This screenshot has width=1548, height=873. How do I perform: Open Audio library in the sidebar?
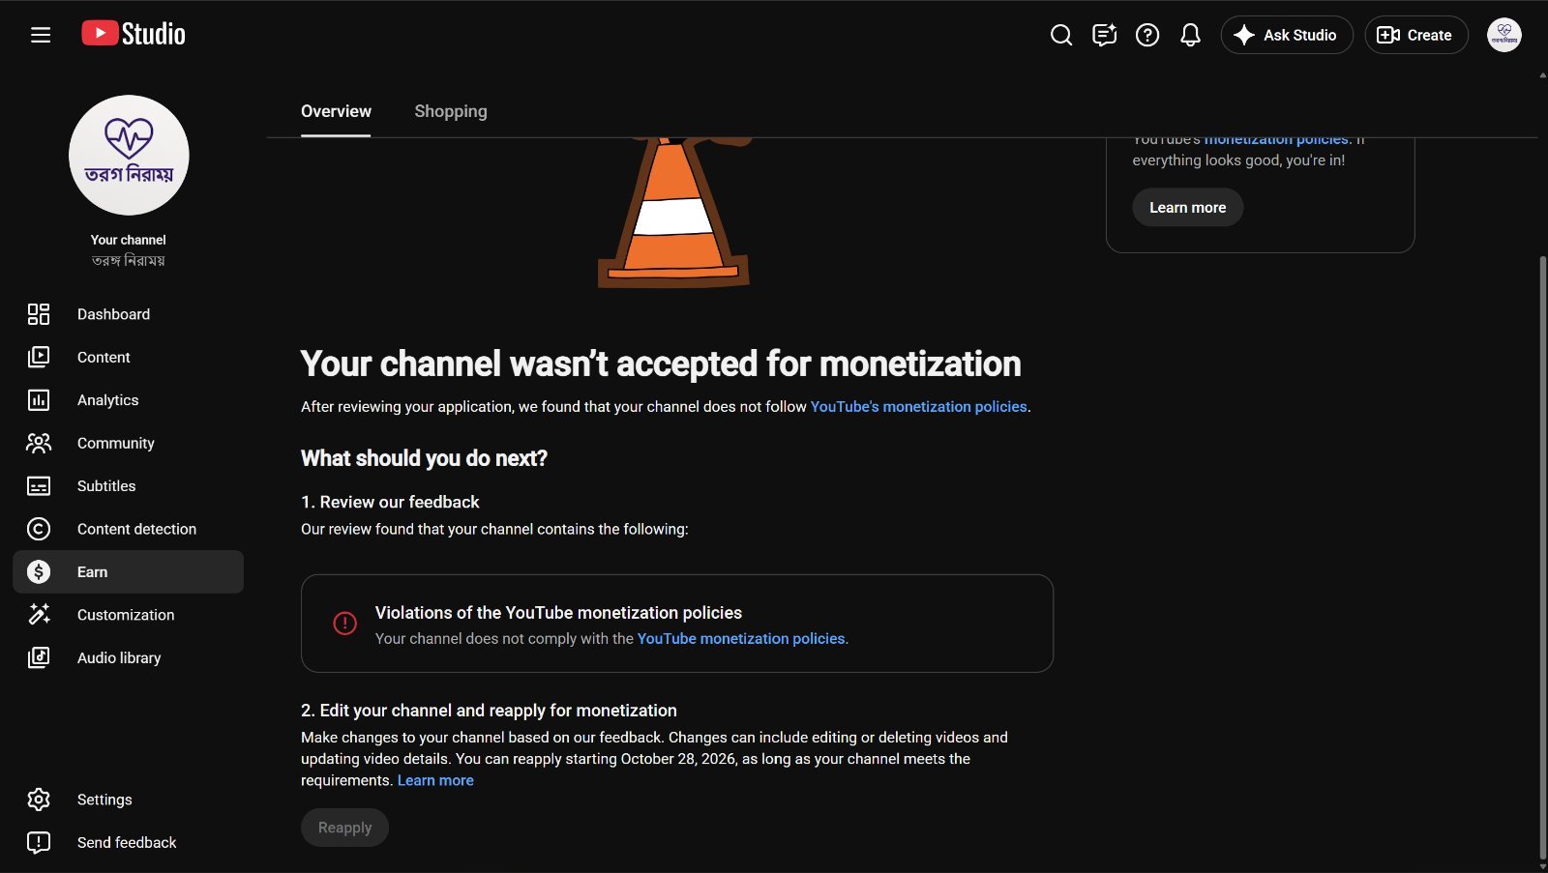(x=129, y=657)
